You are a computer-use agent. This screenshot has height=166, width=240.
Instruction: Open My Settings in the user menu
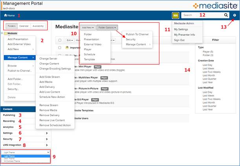coord(181,29)
